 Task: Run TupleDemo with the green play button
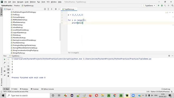159,5
